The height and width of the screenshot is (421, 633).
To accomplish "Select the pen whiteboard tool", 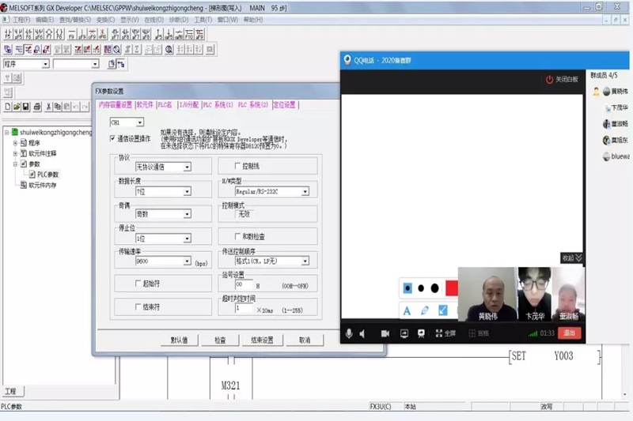I will tap(425, 310).
